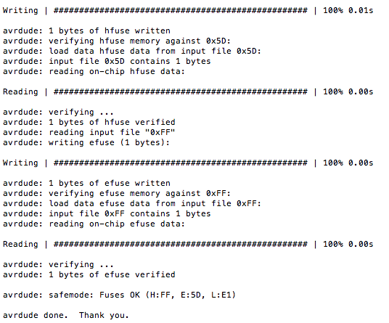Viewport: 389px width, 323px height.
Task: Click the hfuse Writing progress bar at top
Action: [x=188, y=11]
